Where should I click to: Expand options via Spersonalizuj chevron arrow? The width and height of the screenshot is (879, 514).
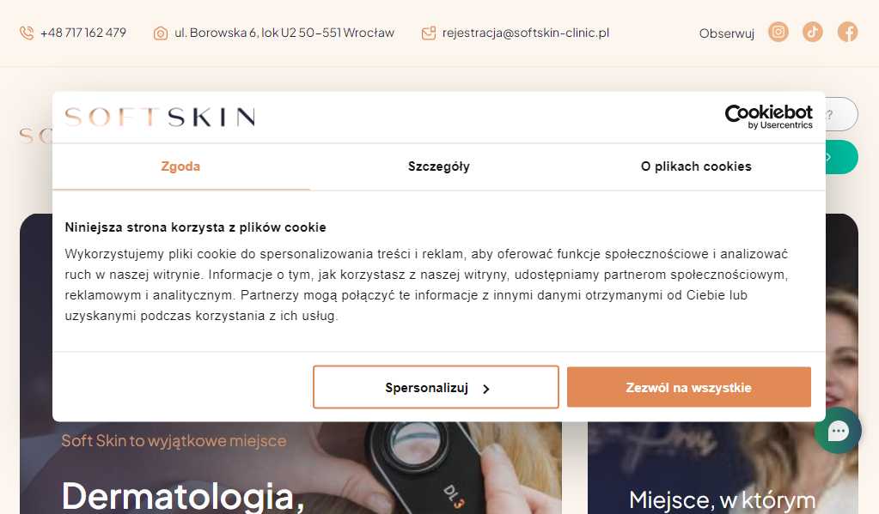tap(486, 389)
